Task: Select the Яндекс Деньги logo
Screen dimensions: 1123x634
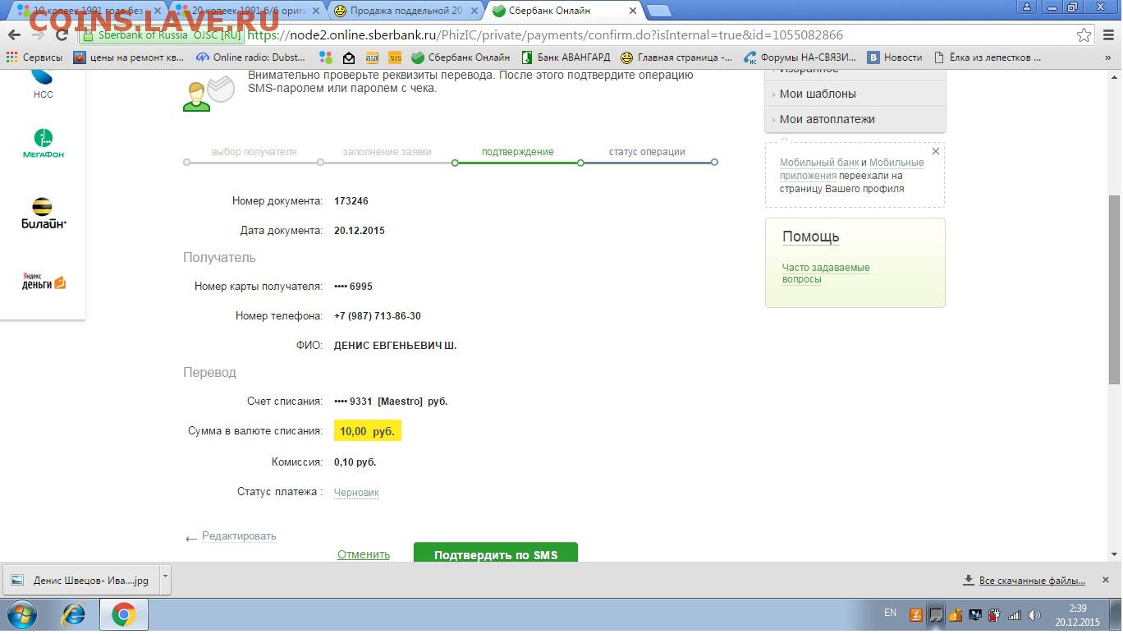Action: point(43,282)
